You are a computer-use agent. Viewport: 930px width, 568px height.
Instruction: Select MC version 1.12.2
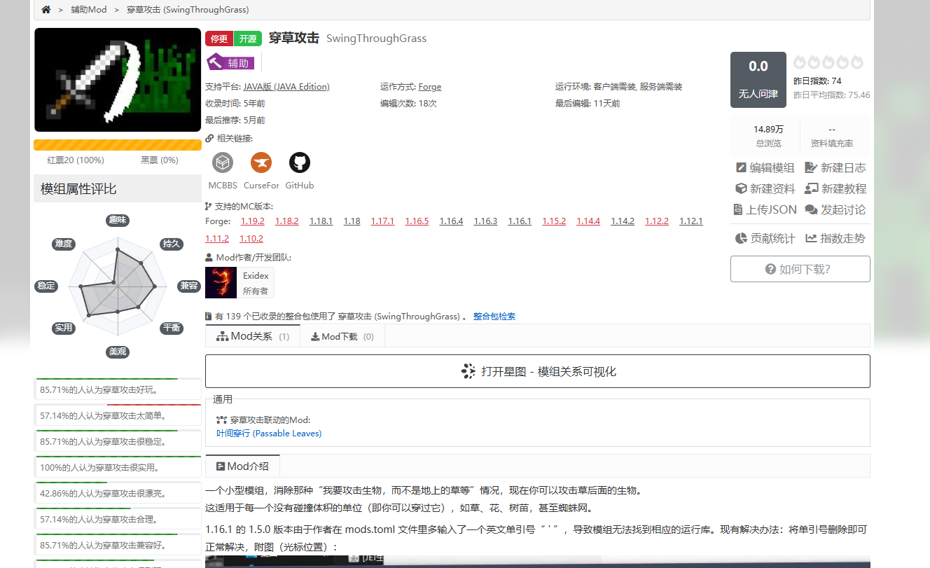657,221
